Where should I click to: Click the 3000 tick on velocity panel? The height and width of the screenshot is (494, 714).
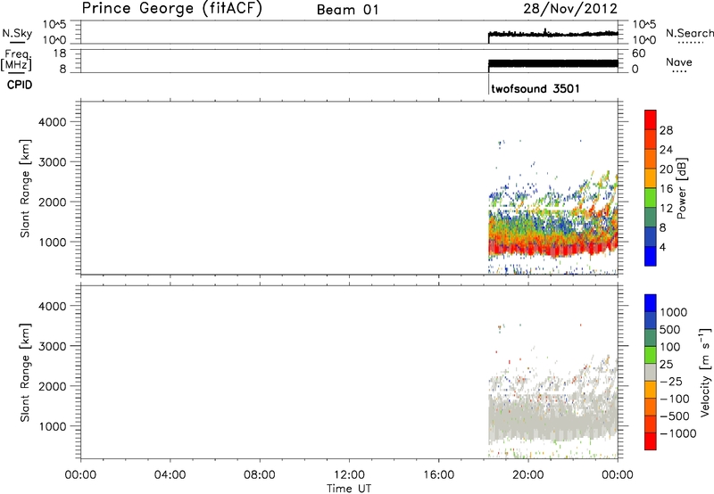pyautogui.click(x=53, y=346)
